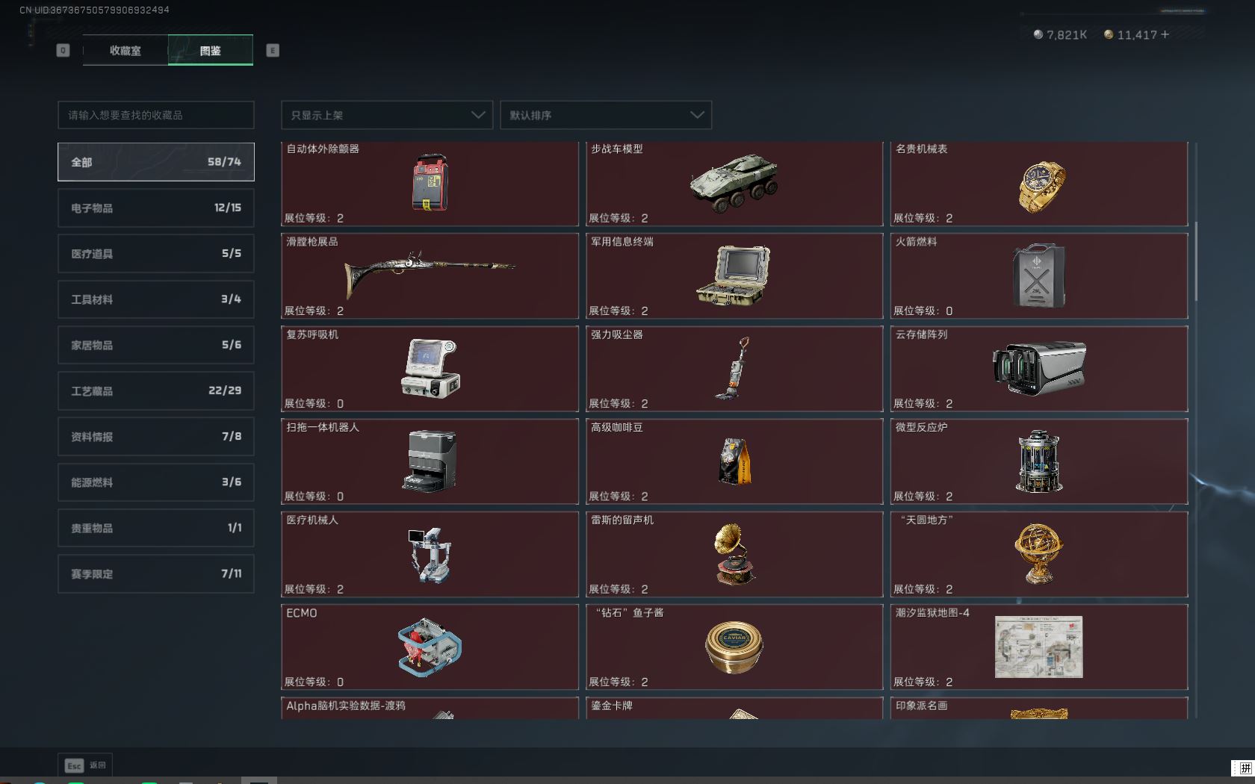Select the 强力吸尘器 vacuum cleaner item
Viewport: 1255px width, 784px height.
[734, 369]
